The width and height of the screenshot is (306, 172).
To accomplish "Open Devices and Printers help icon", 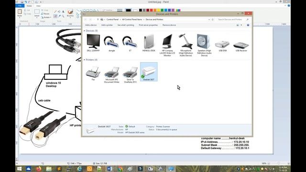I will [248, 25].
